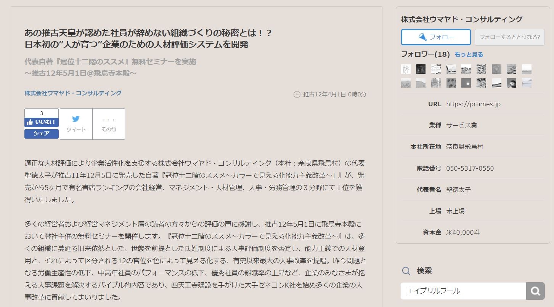Open the その他 three-dots share options
The image size is (554, 307).
point(109,124)
